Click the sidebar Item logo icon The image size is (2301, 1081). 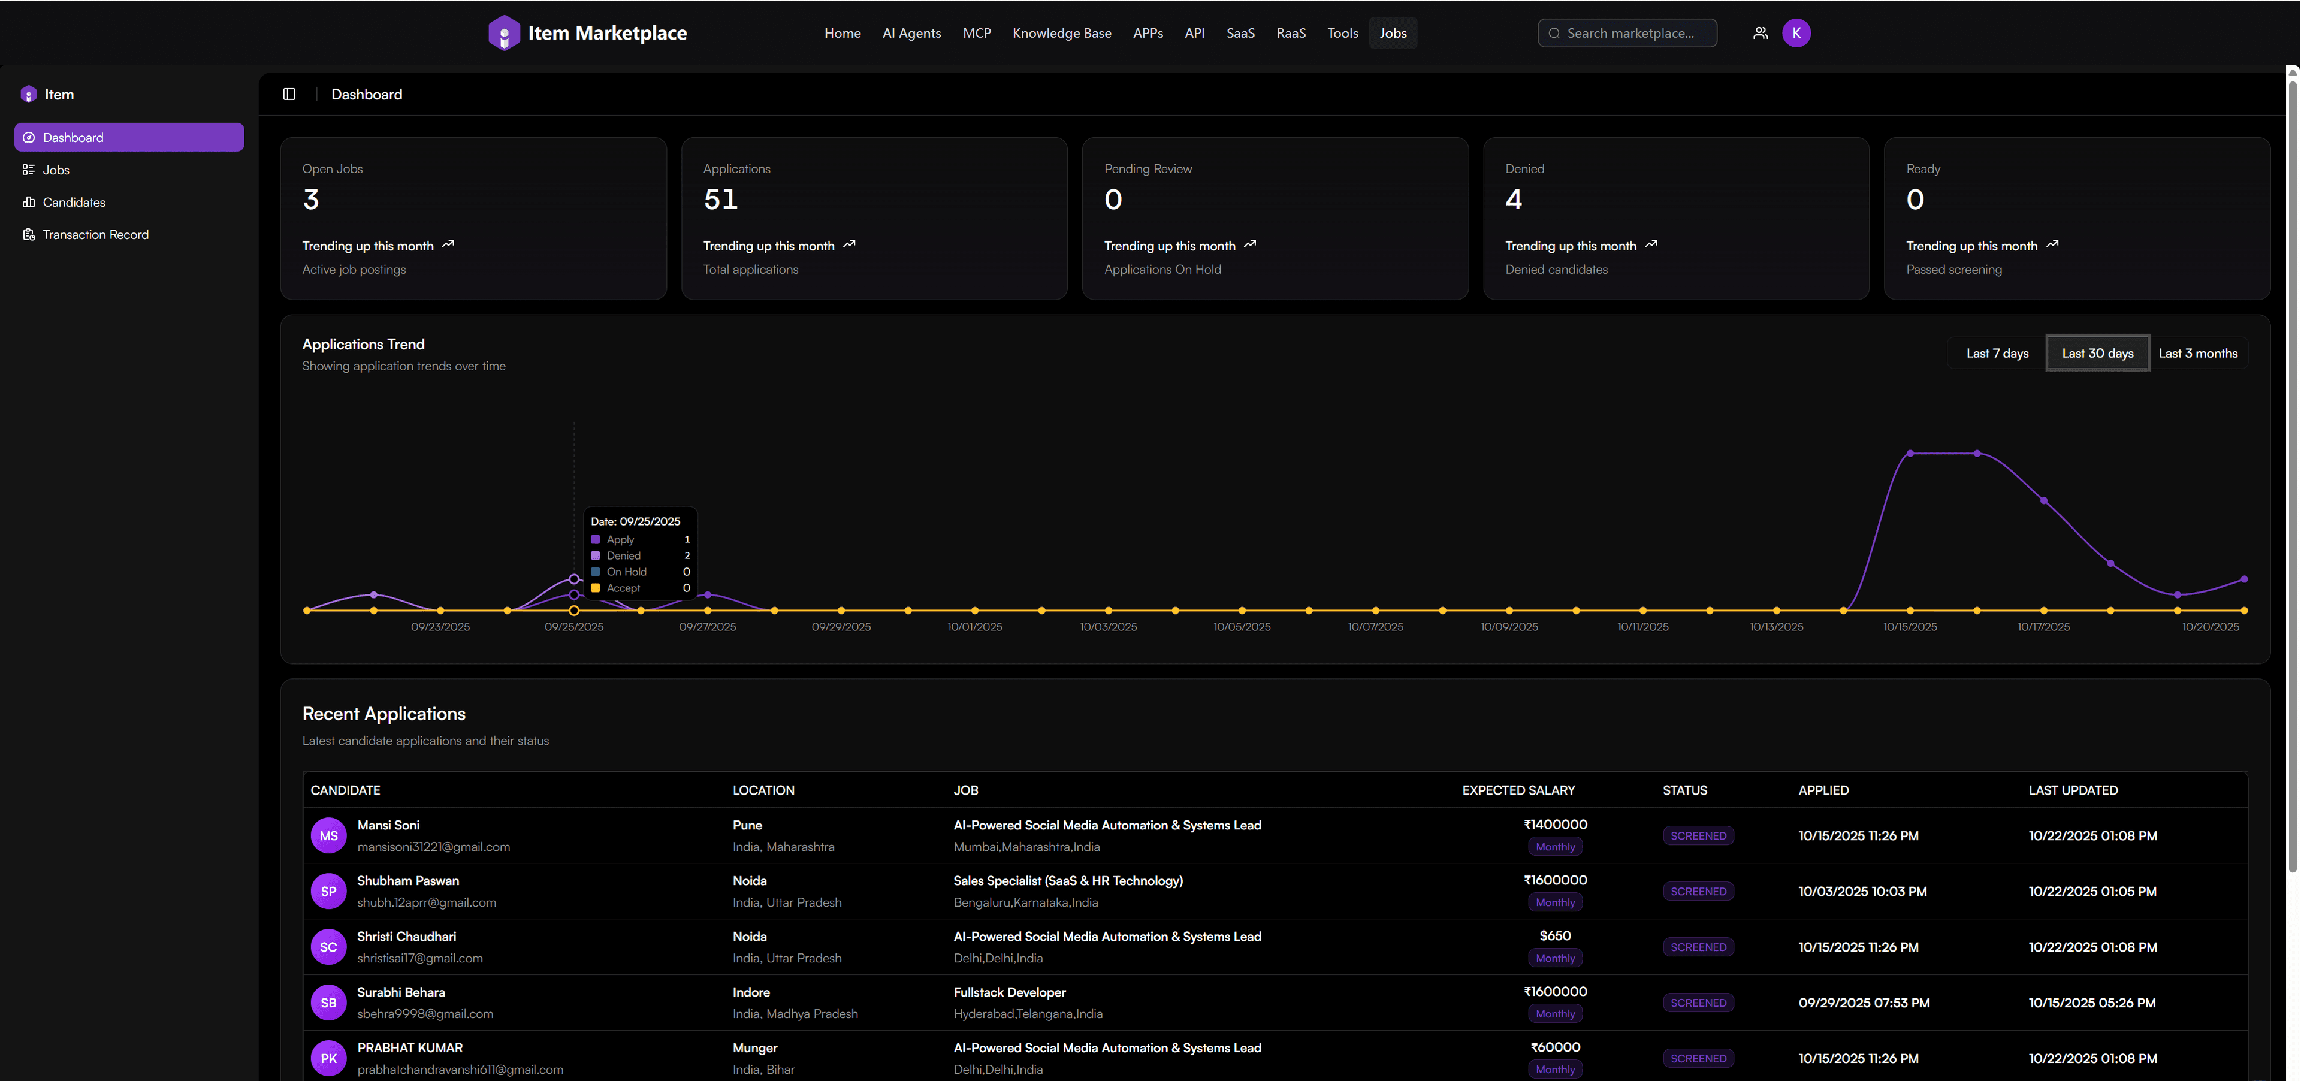coord(29,95)
